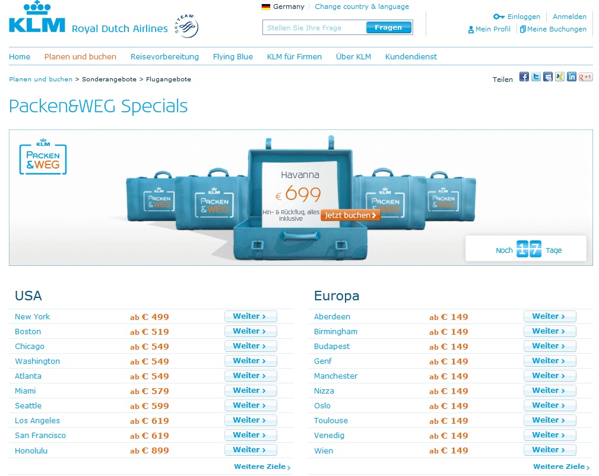Open the Birmingham destination link
Screen dimensions: 599x476
pyautogui.click(x=335, y=332)
